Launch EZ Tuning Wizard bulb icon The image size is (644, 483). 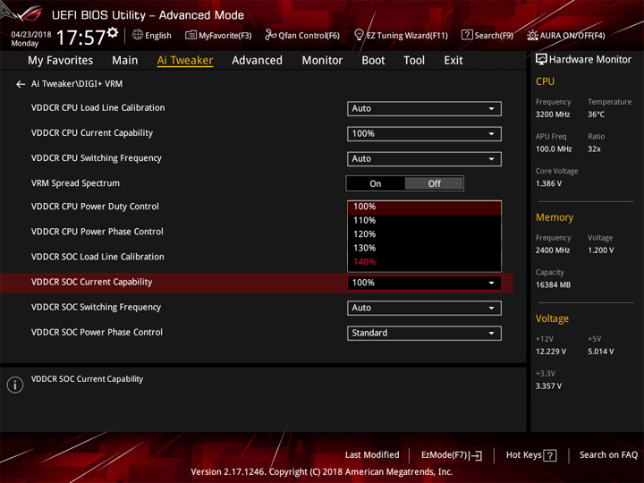(x=359, y=35)
